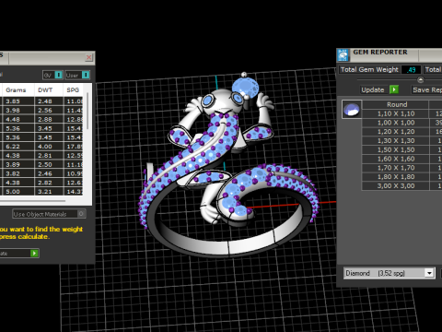Click the large round gem on the model's head
The width and height of the screenshot is (442, 332).
[x=245, y=88]
